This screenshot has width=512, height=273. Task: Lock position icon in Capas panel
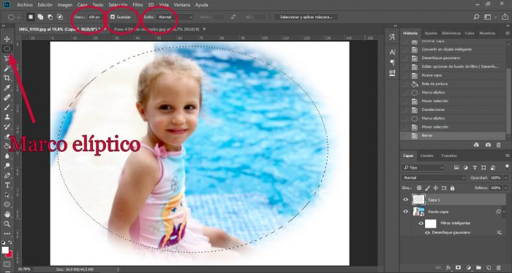coord(436,188)
